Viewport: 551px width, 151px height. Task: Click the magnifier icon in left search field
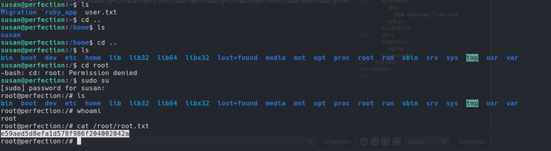(310, 142)
